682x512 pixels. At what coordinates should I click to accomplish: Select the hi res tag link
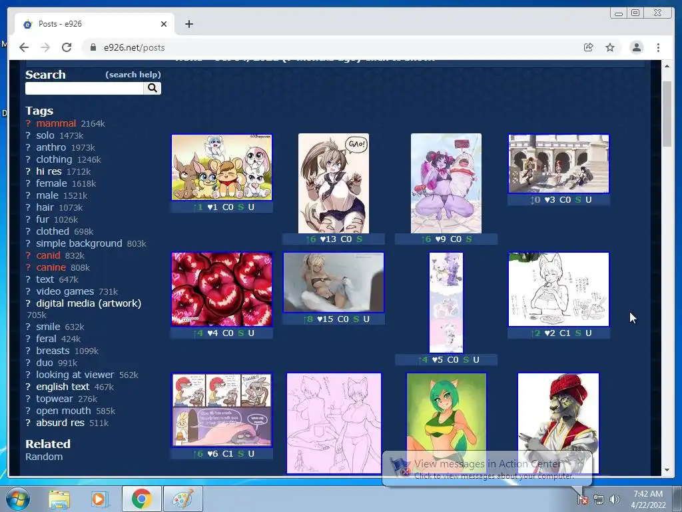coord(49,171)
